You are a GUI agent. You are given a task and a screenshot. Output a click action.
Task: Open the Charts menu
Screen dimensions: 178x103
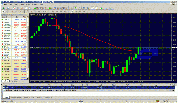point(22,5)
